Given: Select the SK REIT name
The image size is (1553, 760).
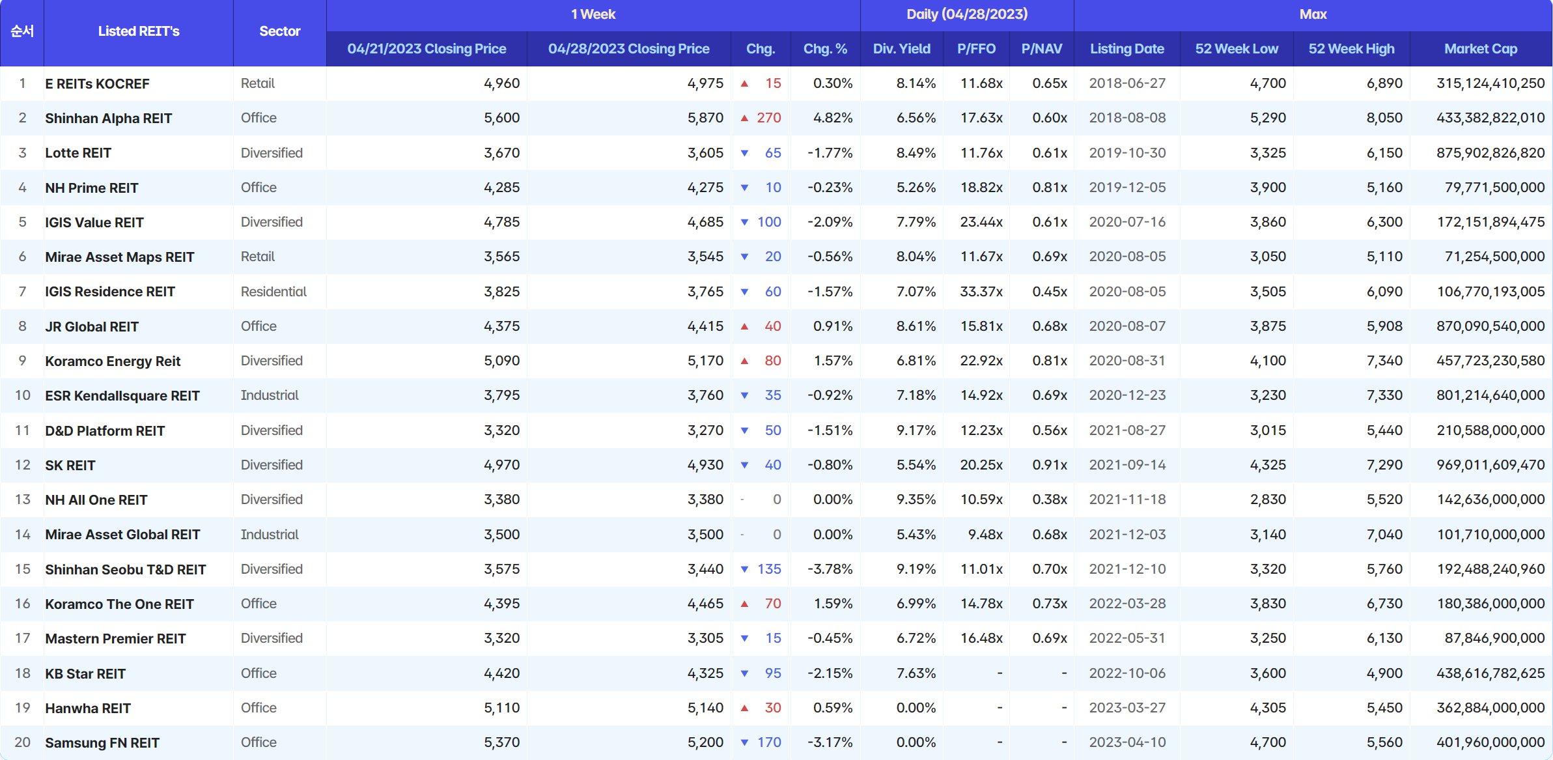Looking at the screenshot, I should coord(70,466).
